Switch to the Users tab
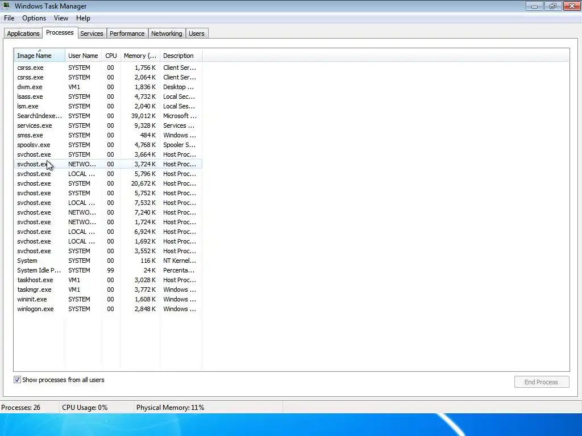 [x=196, y=33]
